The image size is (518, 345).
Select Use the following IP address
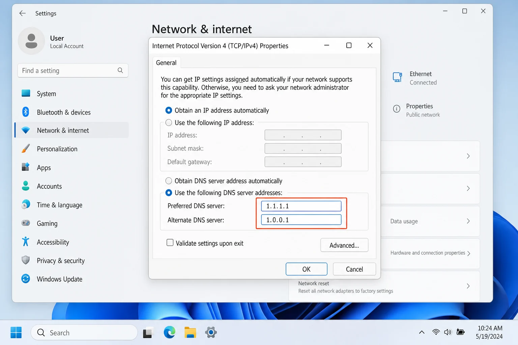(x=169, y=123)
